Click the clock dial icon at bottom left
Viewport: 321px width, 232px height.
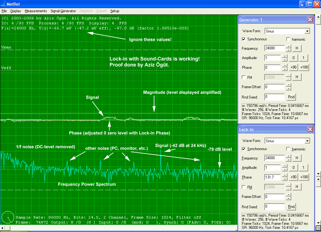pos(8,218)
